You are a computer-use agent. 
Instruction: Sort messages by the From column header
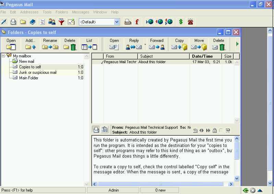pos(121,56)
